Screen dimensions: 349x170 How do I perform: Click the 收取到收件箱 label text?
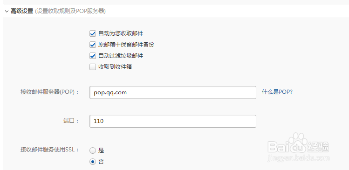115,67
